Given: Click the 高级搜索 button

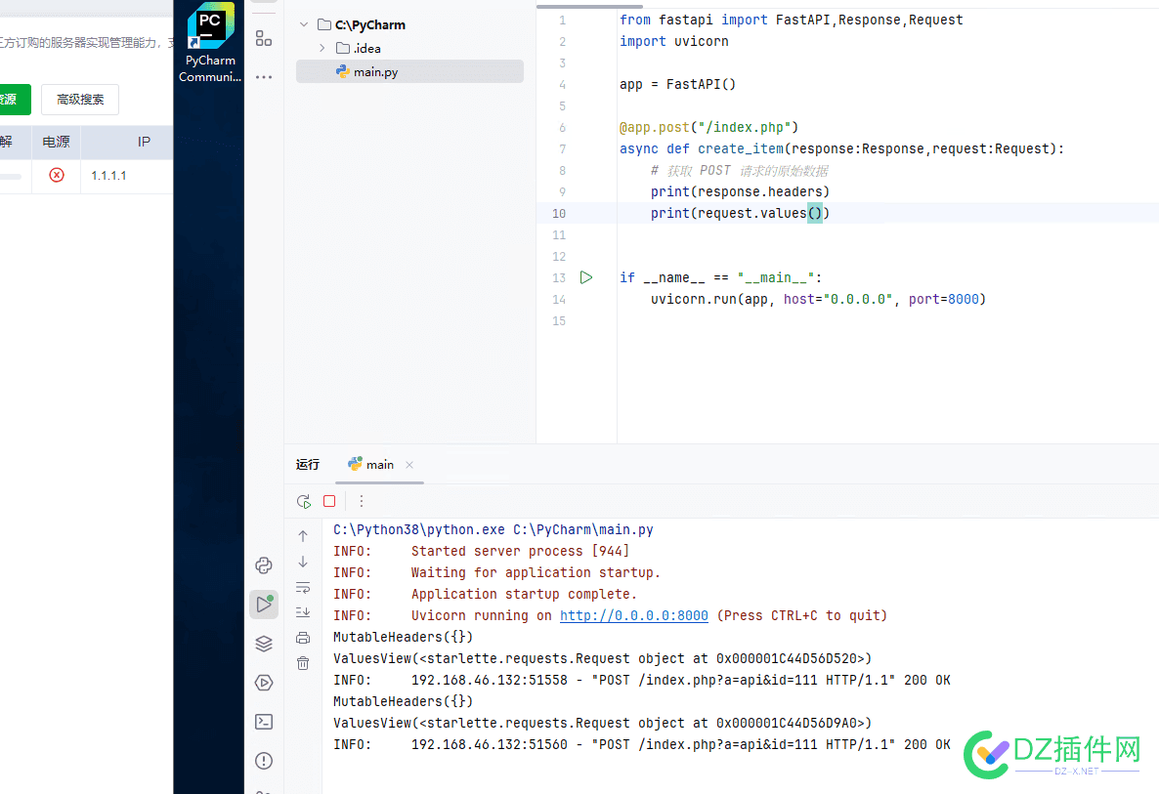Looking at the screenshot, I should tap(79, 99).
